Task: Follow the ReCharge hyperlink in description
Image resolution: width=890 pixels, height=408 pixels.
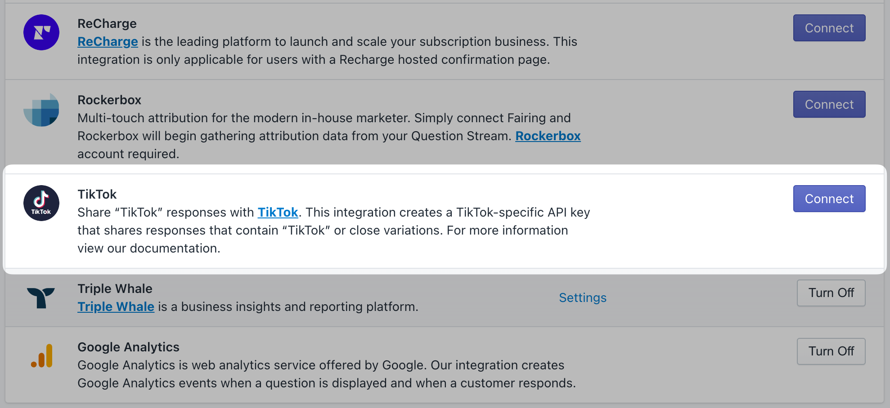Action: 108,41
